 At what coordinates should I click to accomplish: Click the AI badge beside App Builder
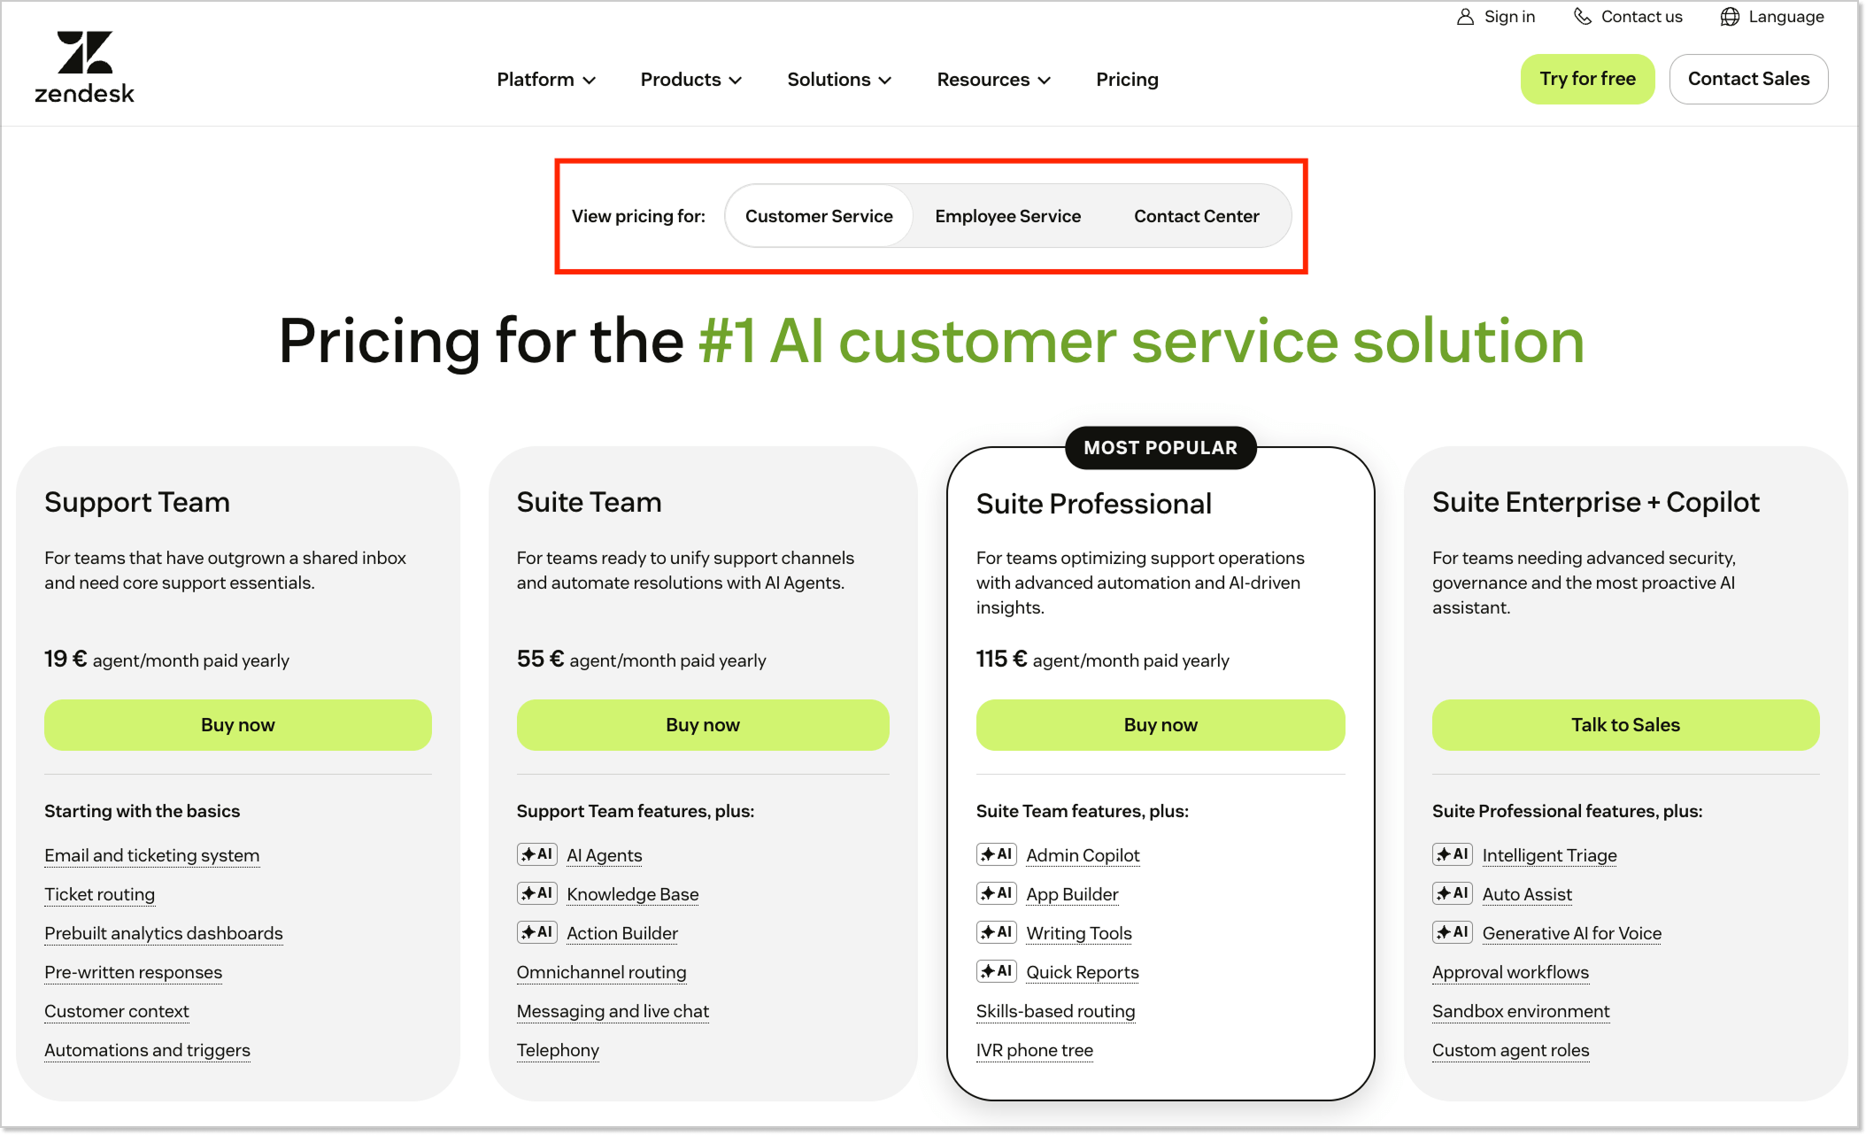click(997, 893)
